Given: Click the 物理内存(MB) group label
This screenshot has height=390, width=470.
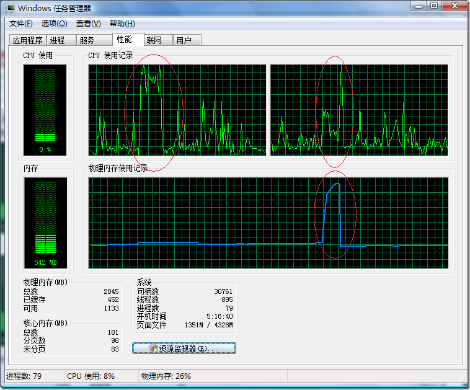Looking at the screenshot, I should pos(45,282).
